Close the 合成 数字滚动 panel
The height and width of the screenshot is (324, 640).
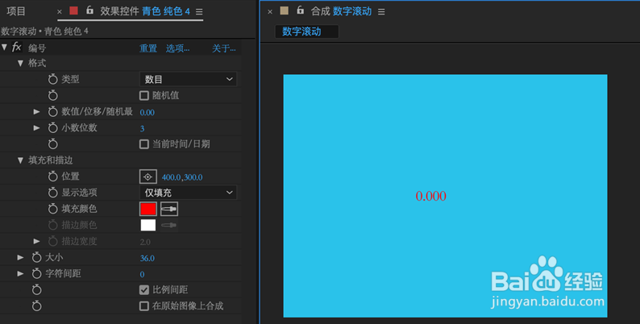[270, 12]
